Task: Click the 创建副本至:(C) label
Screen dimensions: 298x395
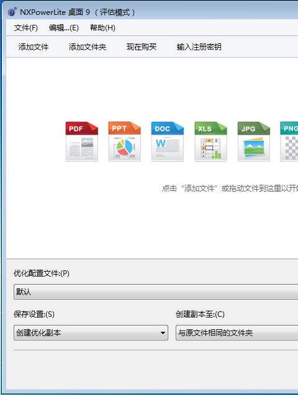Action: pos(200,314)
